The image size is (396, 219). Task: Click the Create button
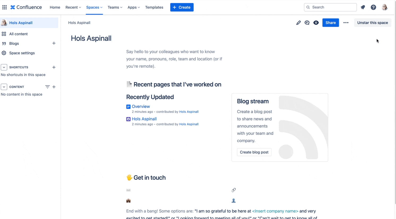point(182,7)
